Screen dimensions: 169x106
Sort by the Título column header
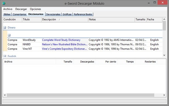click(32, 19)
